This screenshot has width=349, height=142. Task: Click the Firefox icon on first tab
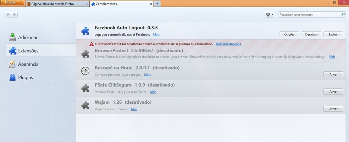(29, 4)
